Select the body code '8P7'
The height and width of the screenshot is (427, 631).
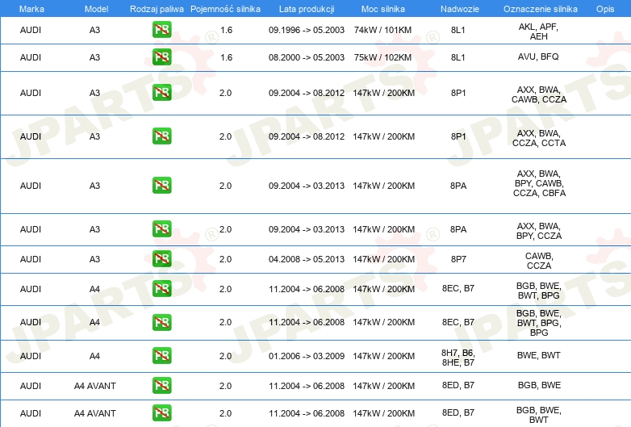pyautogui.click(x=458, y=259)
